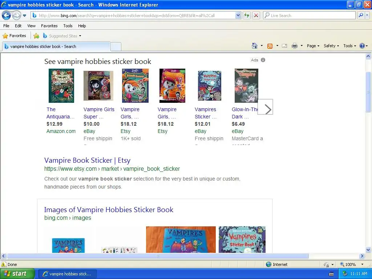The height and width of the screenshot is (279, 372).
Task: Click the $12.01 Vampires Sticker book thumbnail
Action: tap(210, 86)
